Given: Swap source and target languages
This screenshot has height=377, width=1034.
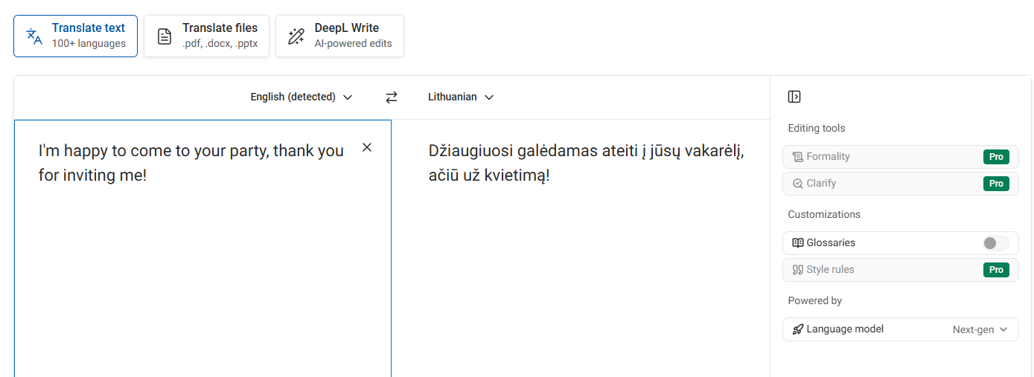Looking at the screenshot, I should 392,97.
